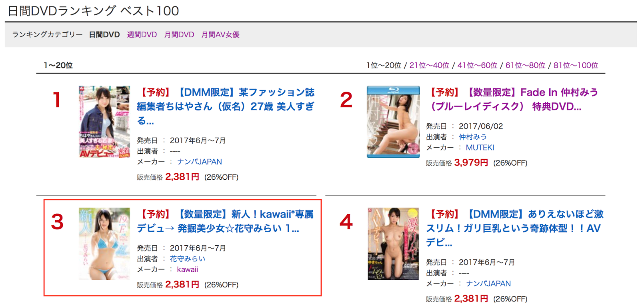Viewport: 640px width, 307px height.
Task: Select the 日間DVD category tab
Action: (104, 35)
